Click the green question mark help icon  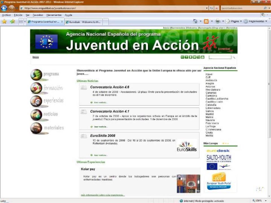[x=186, y=57]
